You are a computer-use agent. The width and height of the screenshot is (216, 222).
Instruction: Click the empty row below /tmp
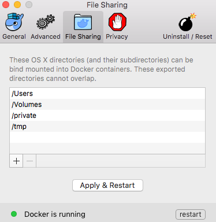coord(107,138)
